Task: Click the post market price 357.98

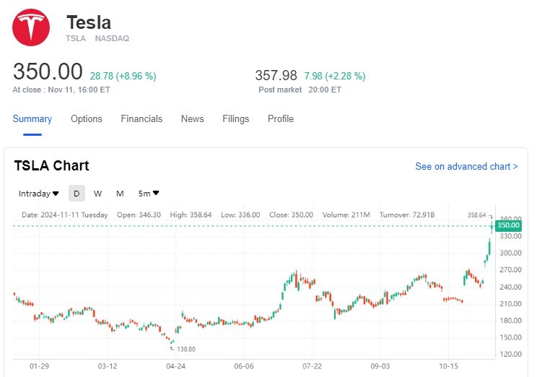Action: tap(276, 75)
